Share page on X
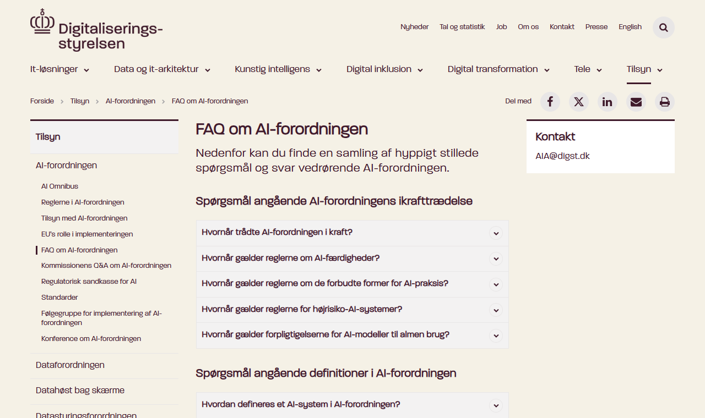 579,102
